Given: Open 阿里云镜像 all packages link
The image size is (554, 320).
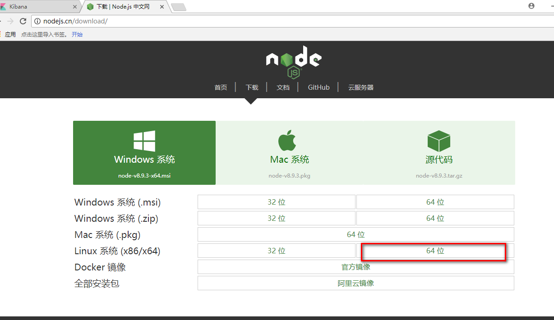Looking at the screenshot, I should pos(356,283).
